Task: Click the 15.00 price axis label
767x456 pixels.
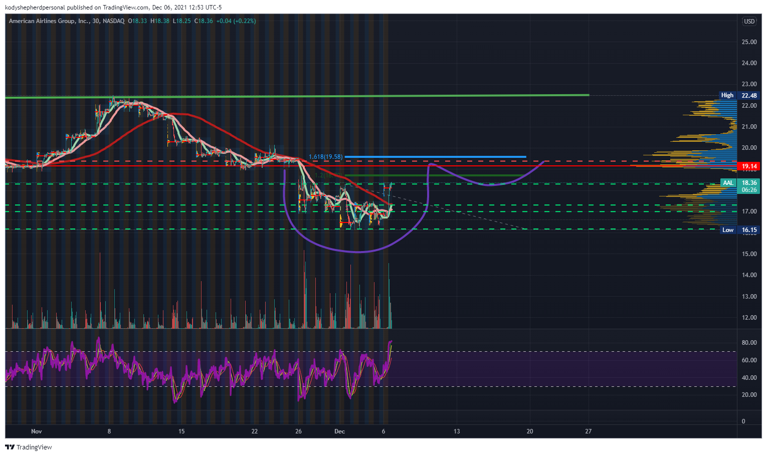Action: 749,254
